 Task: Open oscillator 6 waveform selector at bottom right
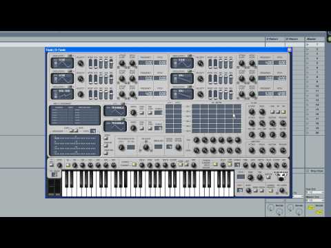tap(182, 94)
